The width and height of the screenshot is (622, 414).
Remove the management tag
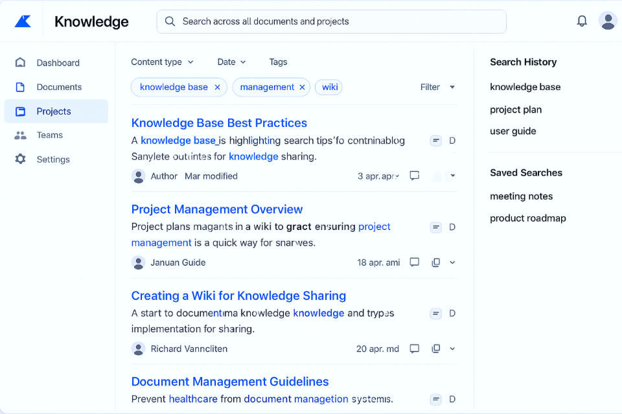pyautogui.click(x=303, y=87)
